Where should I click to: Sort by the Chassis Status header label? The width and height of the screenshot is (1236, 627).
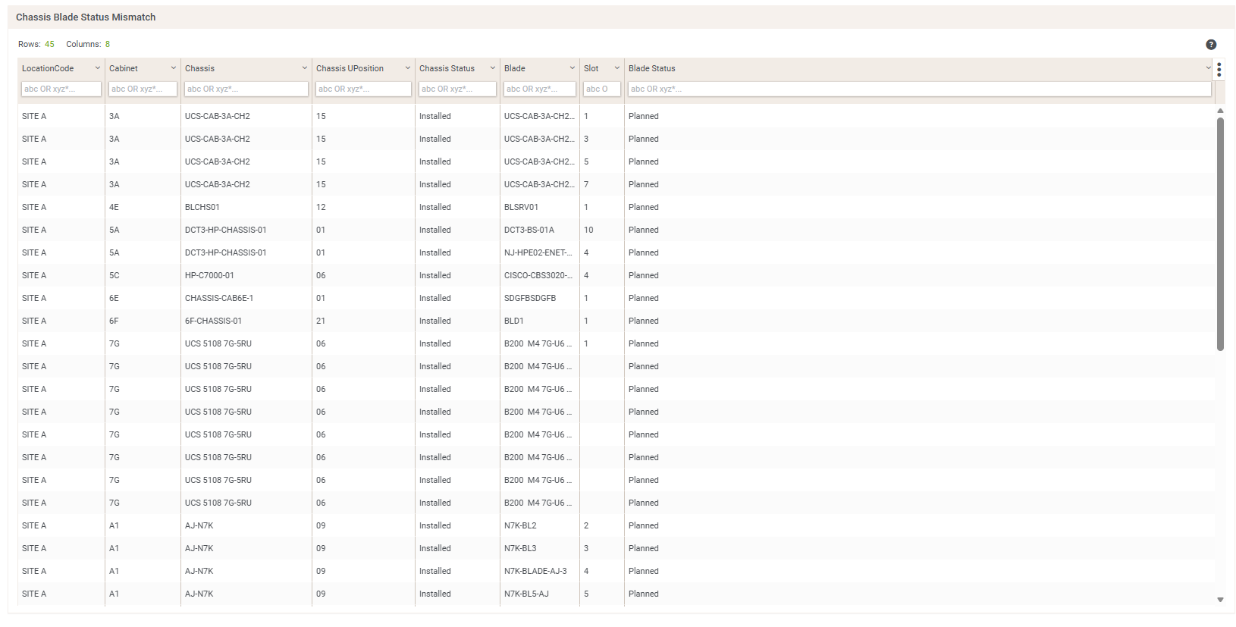point(447,68)
